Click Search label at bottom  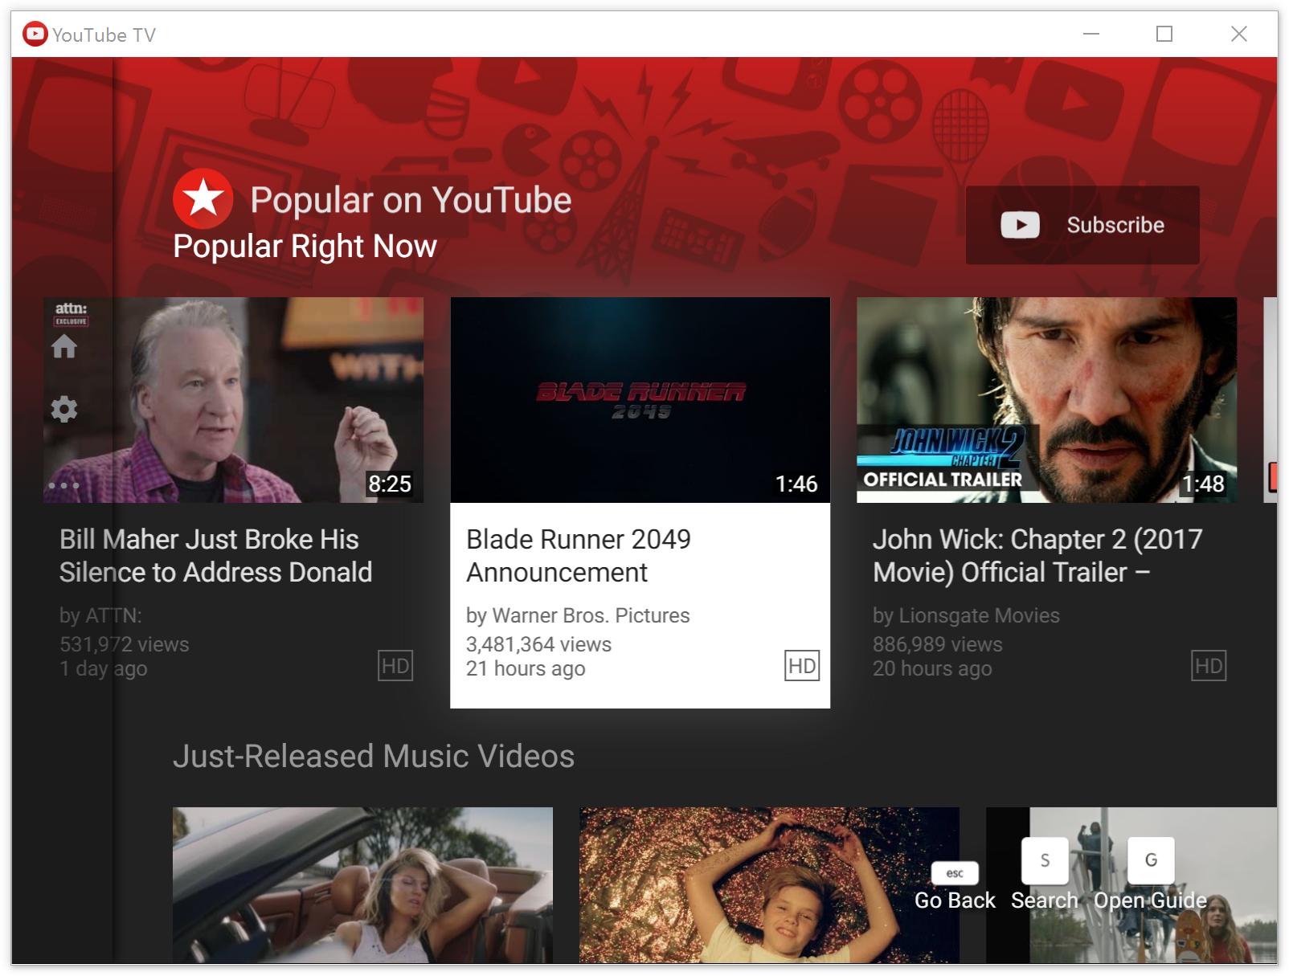tap(1045, 900)
